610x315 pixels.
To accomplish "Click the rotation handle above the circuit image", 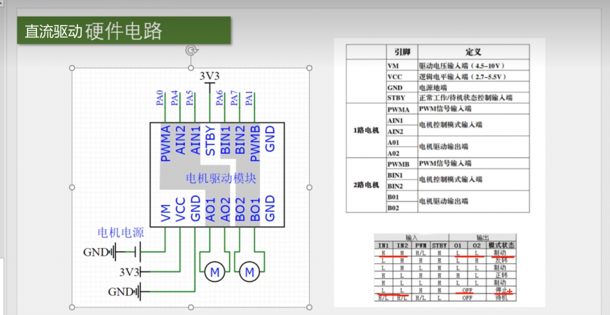I will tap(191, 51).
